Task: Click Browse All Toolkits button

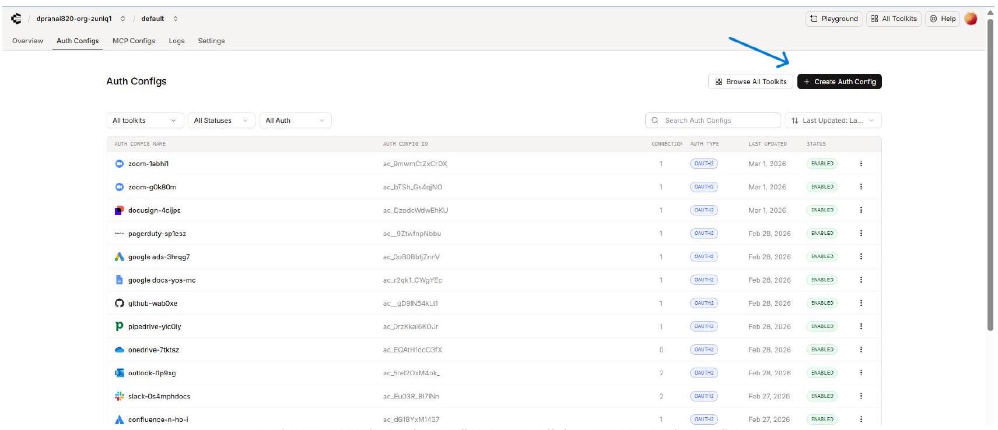Action: pyautogui.click(x=751, y=82)
